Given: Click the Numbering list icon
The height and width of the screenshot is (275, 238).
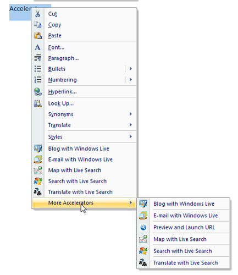Looking at the screenshot, I should tap(38, 80).
